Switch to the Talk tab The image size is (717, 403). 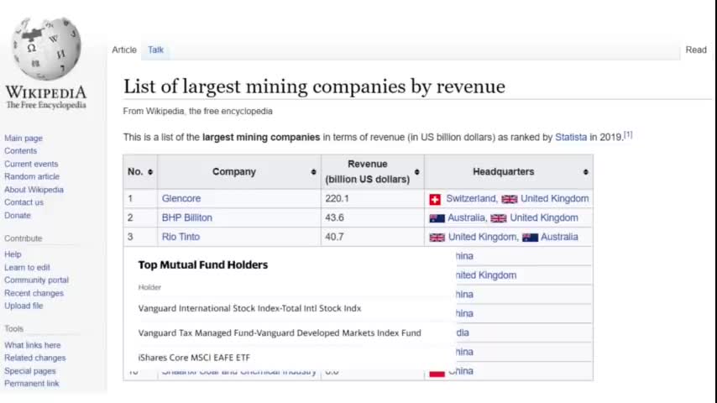(x=155, y=50)
